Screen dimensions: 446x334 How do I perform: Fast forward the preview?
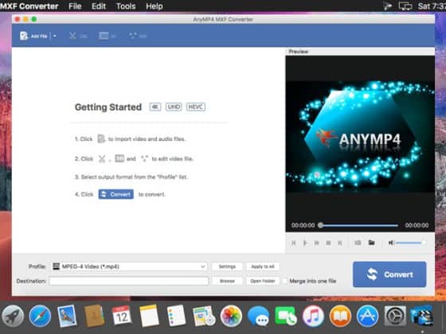tap(317, 243)
